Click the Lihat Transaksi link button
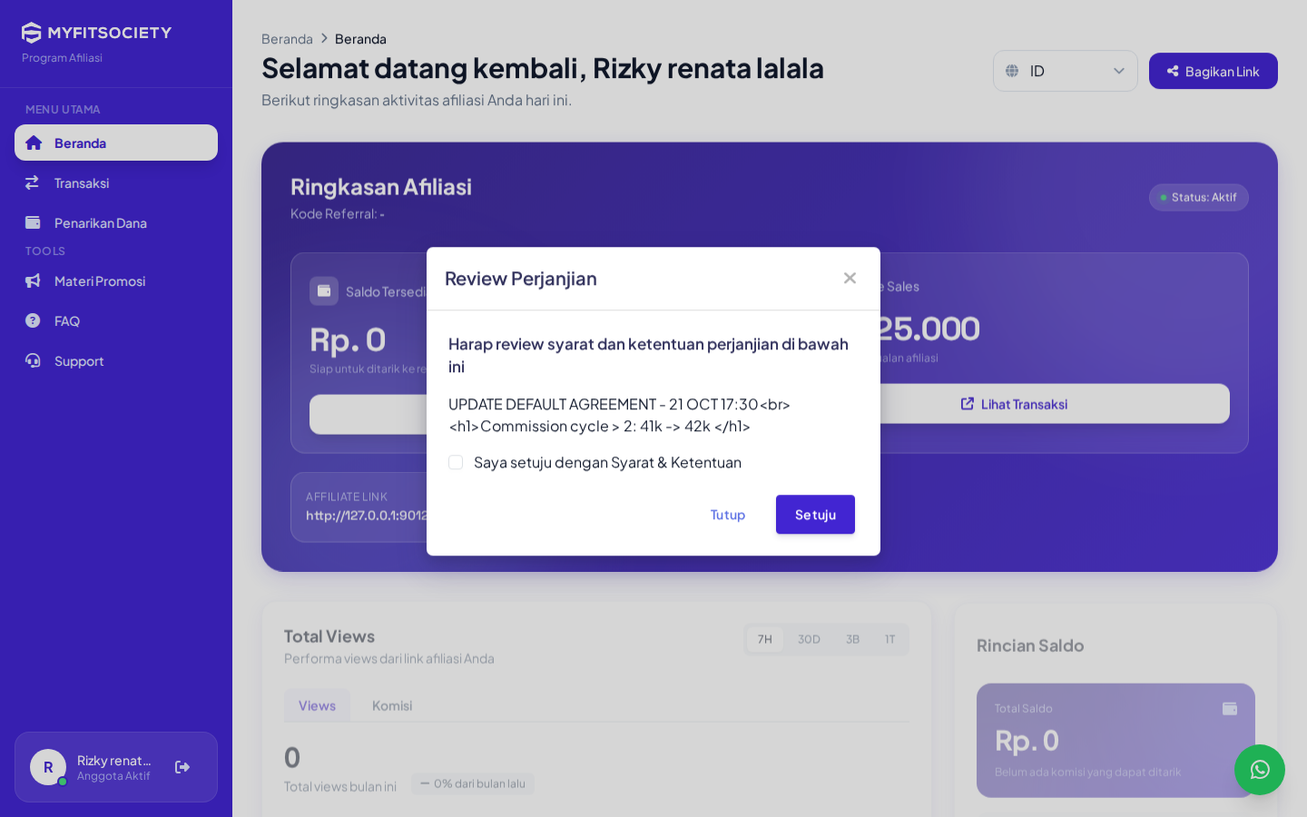This screenshot has height=817, width=1307. tap(1014, 404)
